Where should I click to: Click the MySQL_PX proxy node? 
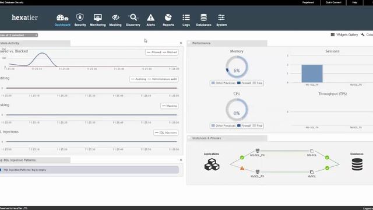[258, 171]
